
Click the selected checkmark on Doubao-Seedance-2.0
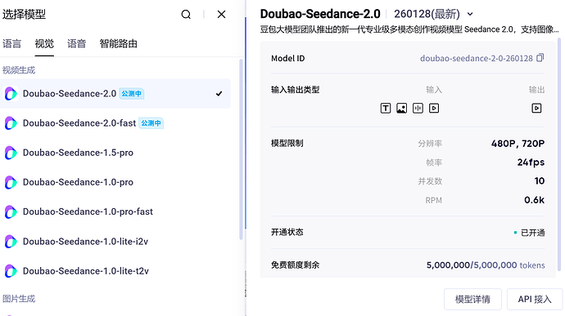pos(219,93)
